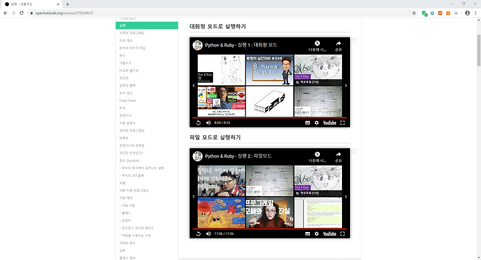Image resolution: width=481 pixels, height=260 pixels.
Task: Open 실행 1 video on YouTube logo
Action: (x=329, y=123)
